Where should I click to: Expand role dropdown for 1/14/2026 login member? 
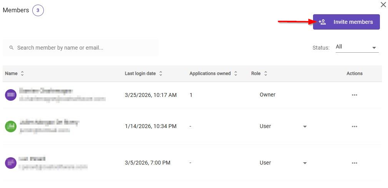click(305, 126)
